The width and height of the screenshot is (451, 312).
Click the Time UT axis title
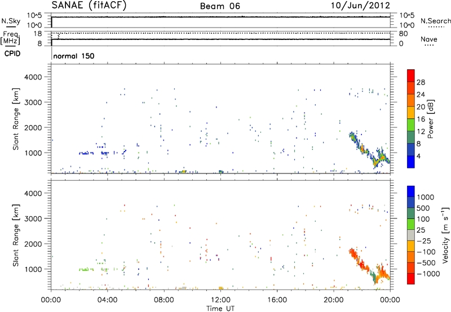[220, 309]
